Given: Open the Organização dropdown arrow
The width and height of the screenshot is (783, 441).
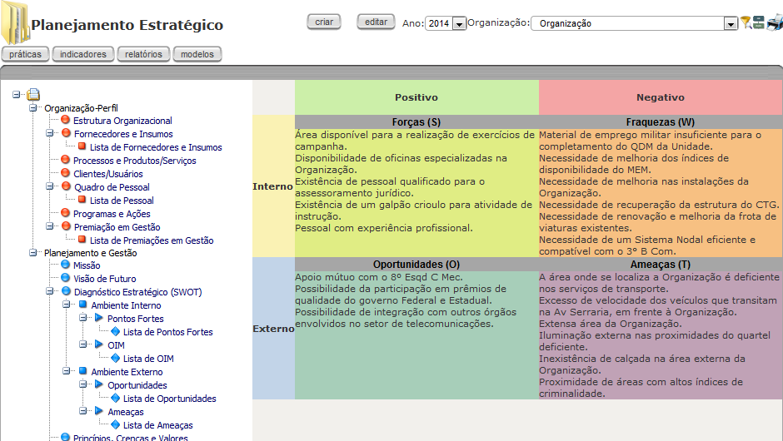Looking at the screenshot, I should (x=731, y=23).
